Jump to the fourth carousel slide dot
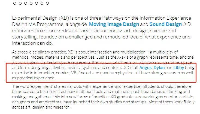 (x=31, y=3)
